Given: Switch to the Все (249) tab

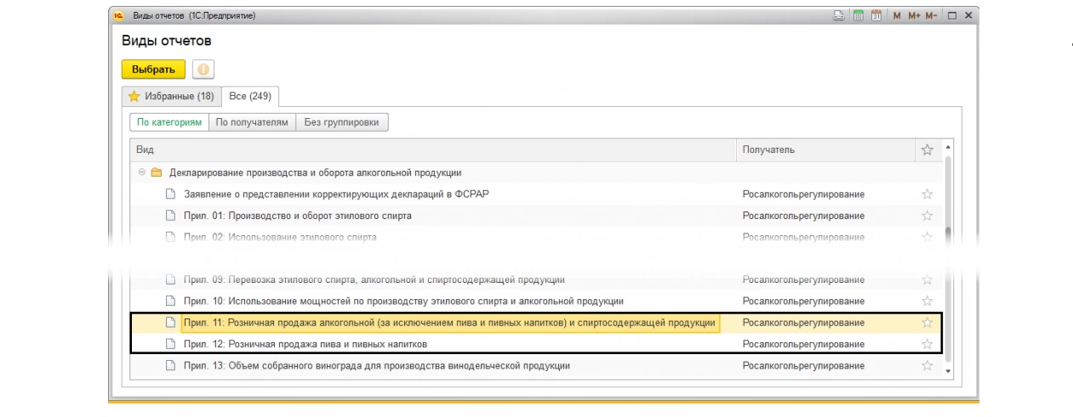Looking at the screenshot, I should [250, 96].
